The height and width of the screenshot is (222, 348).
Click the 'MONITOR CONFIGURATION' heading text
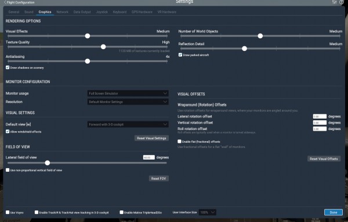coord(28,82)
